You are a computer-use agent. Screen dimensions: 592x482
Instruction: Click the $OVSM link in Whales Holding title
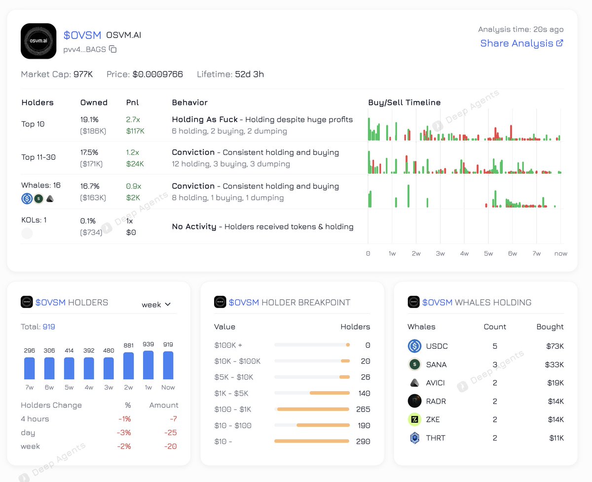tap(438, 302)
